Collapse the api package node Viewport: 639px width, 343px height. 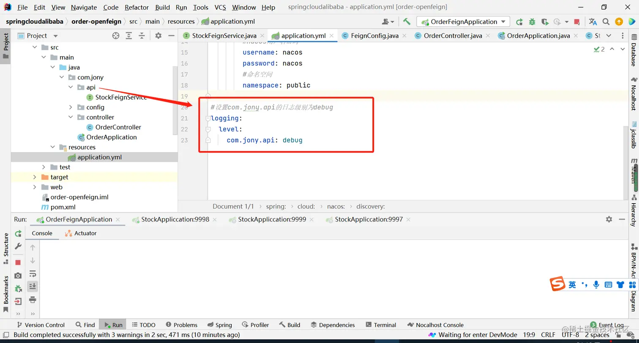pyautogui.click(x=71, y=87)
